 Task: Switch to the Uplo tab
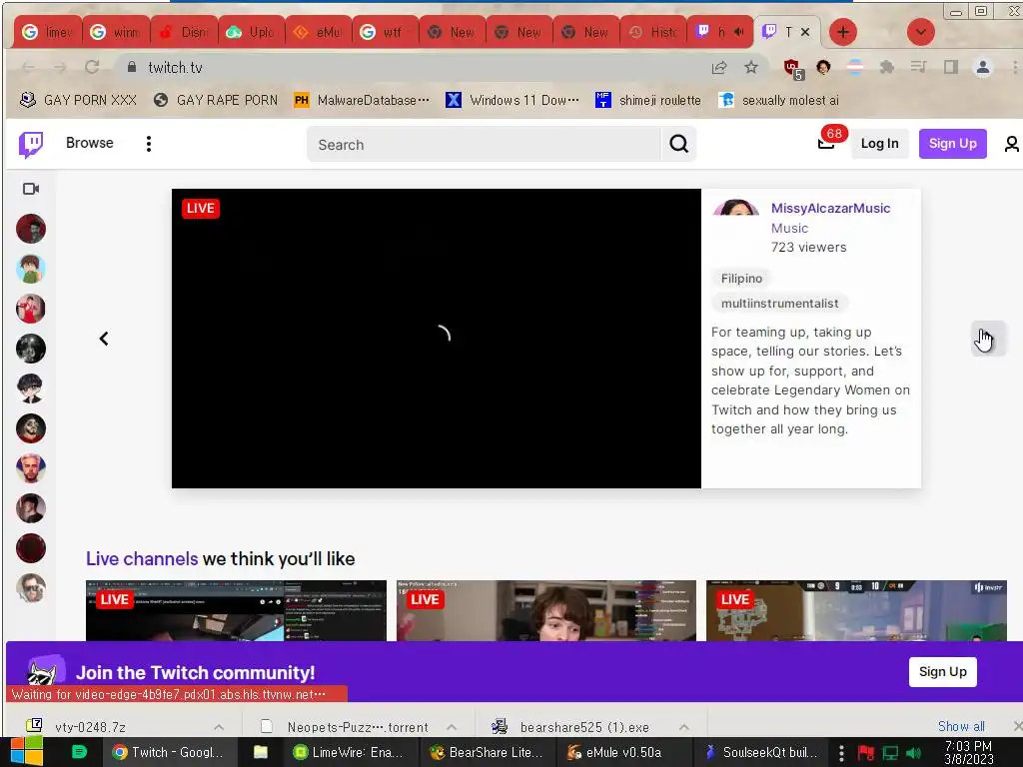point(251,32)
